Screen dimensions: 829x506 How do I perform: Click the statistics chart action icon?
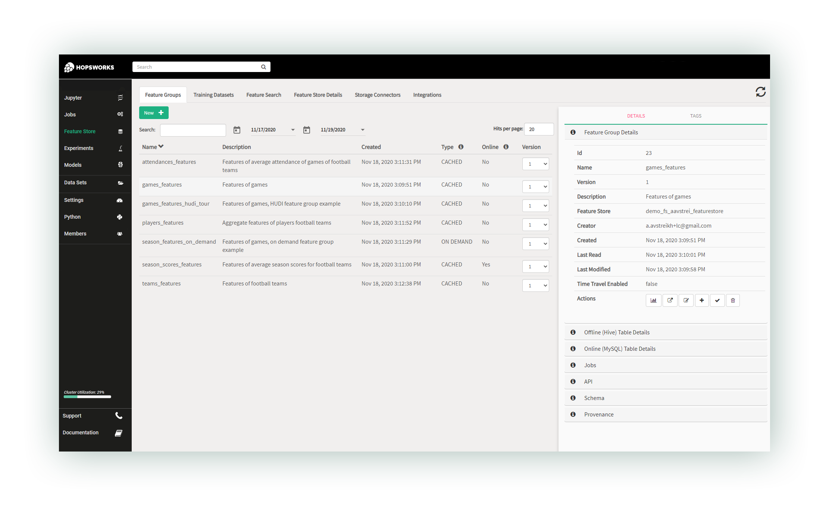[x=653, y=300]
